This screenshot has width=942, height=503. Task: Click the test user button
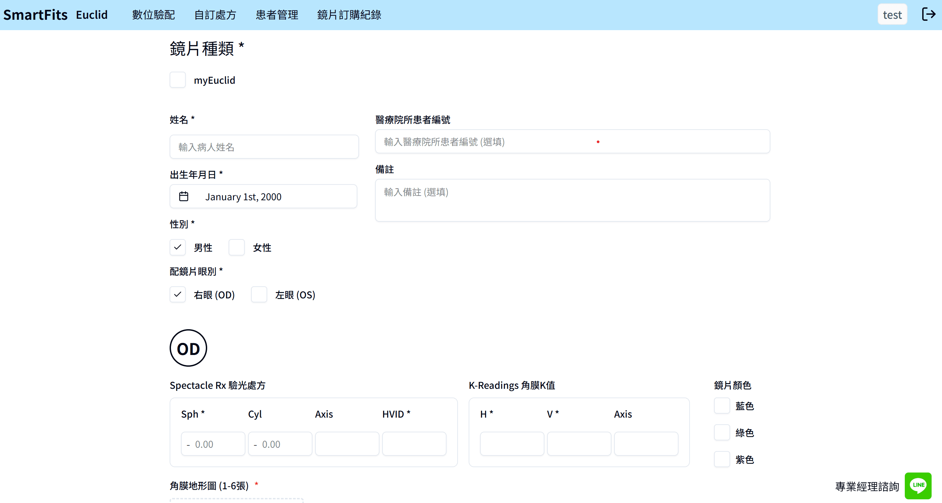coord(892,14)
